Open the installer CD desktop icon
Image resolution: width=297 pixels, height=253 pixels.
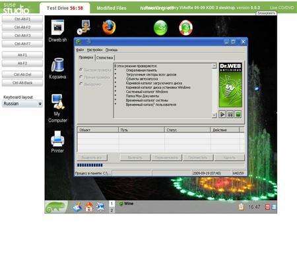84,27
